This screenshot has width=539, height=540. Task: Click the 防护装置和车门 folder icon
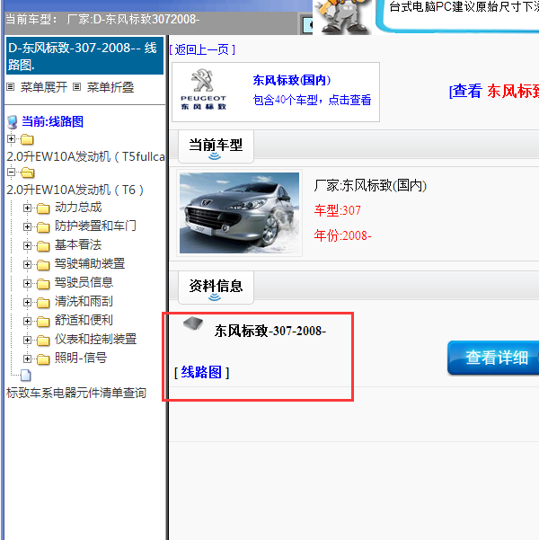coord(43,227)
